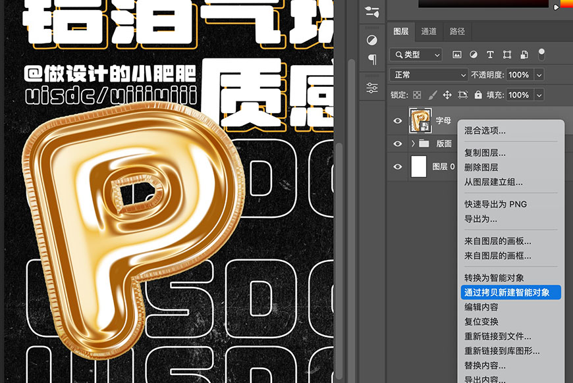Click prevent artboard auto-nesting lock icon
Screen dimensions: 573x383
tap(462, 95)
